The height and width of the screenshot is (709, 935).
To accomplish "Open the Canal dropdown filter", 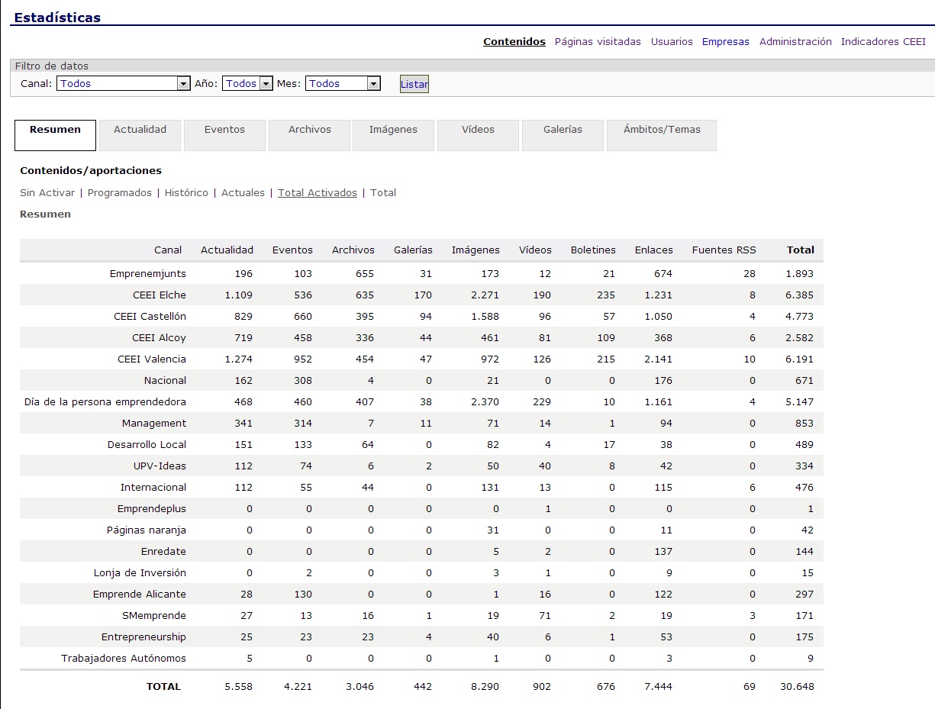I will click(123, 84).
